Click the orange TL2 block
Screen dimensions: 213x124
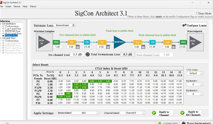tap(102, 42)
